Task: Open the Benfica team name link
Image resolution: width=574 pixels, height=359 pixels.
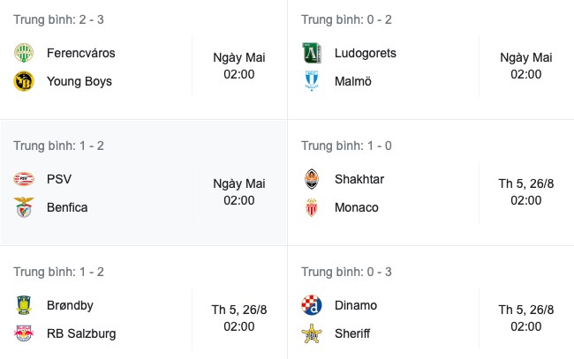Action: pos(67,207)
